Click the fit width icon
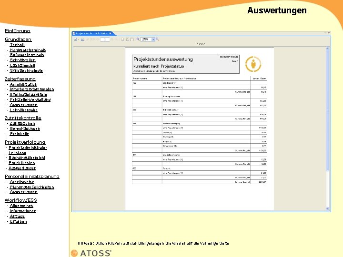The image size is (343, 257). point(132,40)
